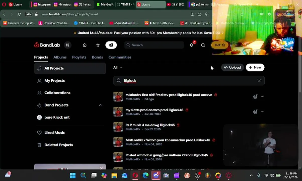Open notifications bell icon
Screen dimensions: 302x181
coord(192,45)
